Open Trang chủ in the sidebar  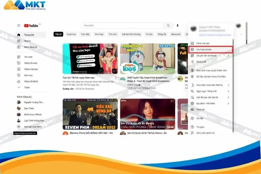pyautogui.click(x=31, y=35)
